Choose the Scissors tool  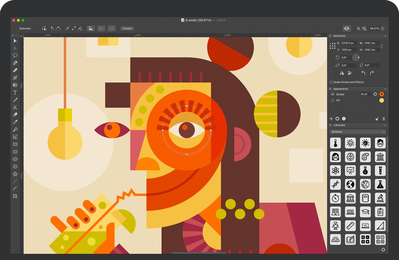pos(15,107)
